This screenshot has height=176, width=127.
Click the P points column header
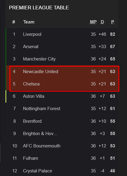(113, 22)
